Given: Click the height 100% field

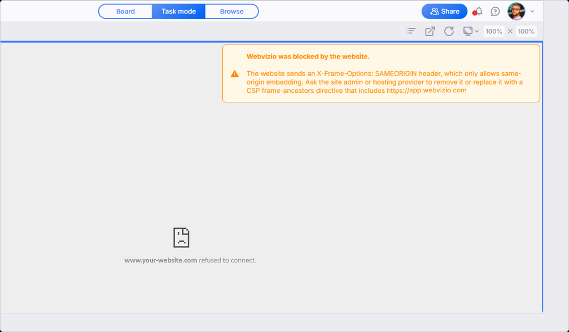Looking at the screenshot, I should 526,31.
